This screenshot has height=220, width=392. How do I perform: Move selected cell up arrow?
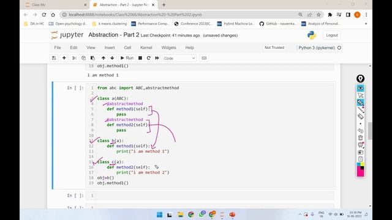coord(104,58)
